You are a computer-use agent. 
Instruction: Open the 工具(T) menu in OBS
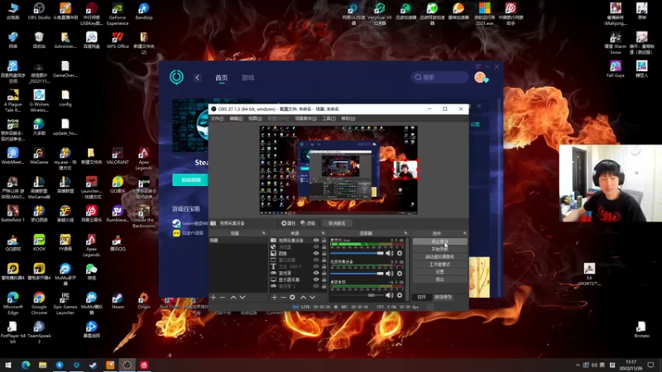pos(329,118)
